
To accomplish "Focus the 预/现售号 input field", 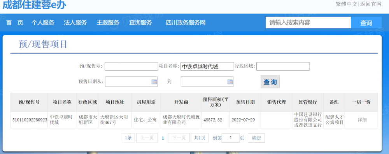I will click(x=131, y=66).
